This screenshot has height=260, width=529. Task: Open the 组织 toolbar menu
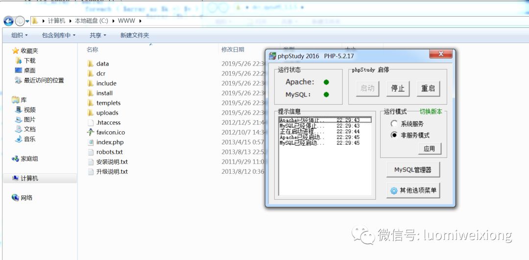click(20, 35)
